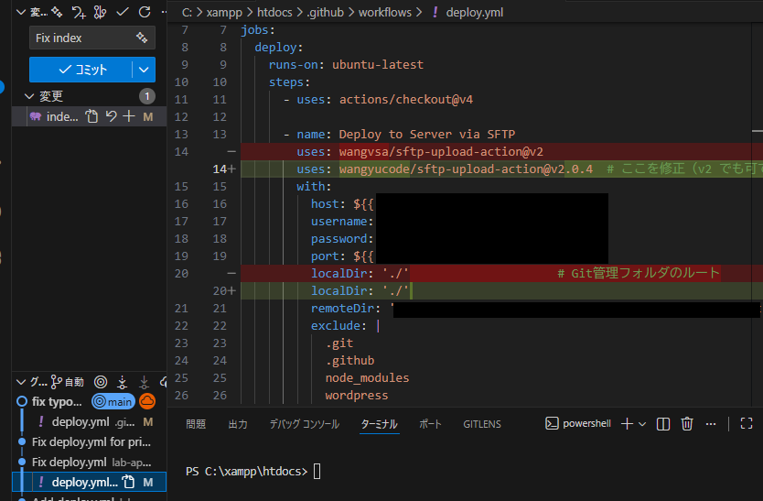763x501 pixels.
Task: Toggle the 自動 branch setting in graph
Action: click(67, 382)
